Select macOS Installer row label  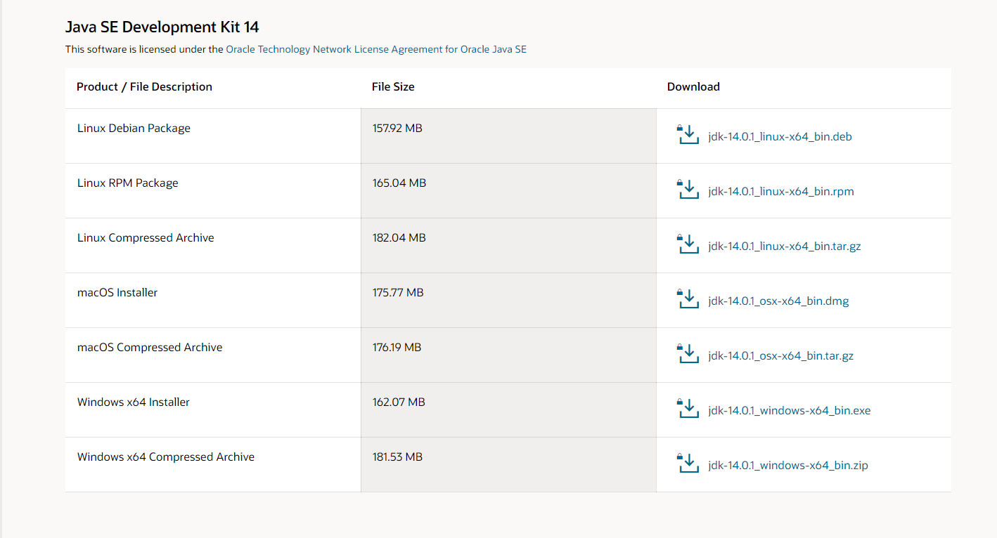coord(117,293)
